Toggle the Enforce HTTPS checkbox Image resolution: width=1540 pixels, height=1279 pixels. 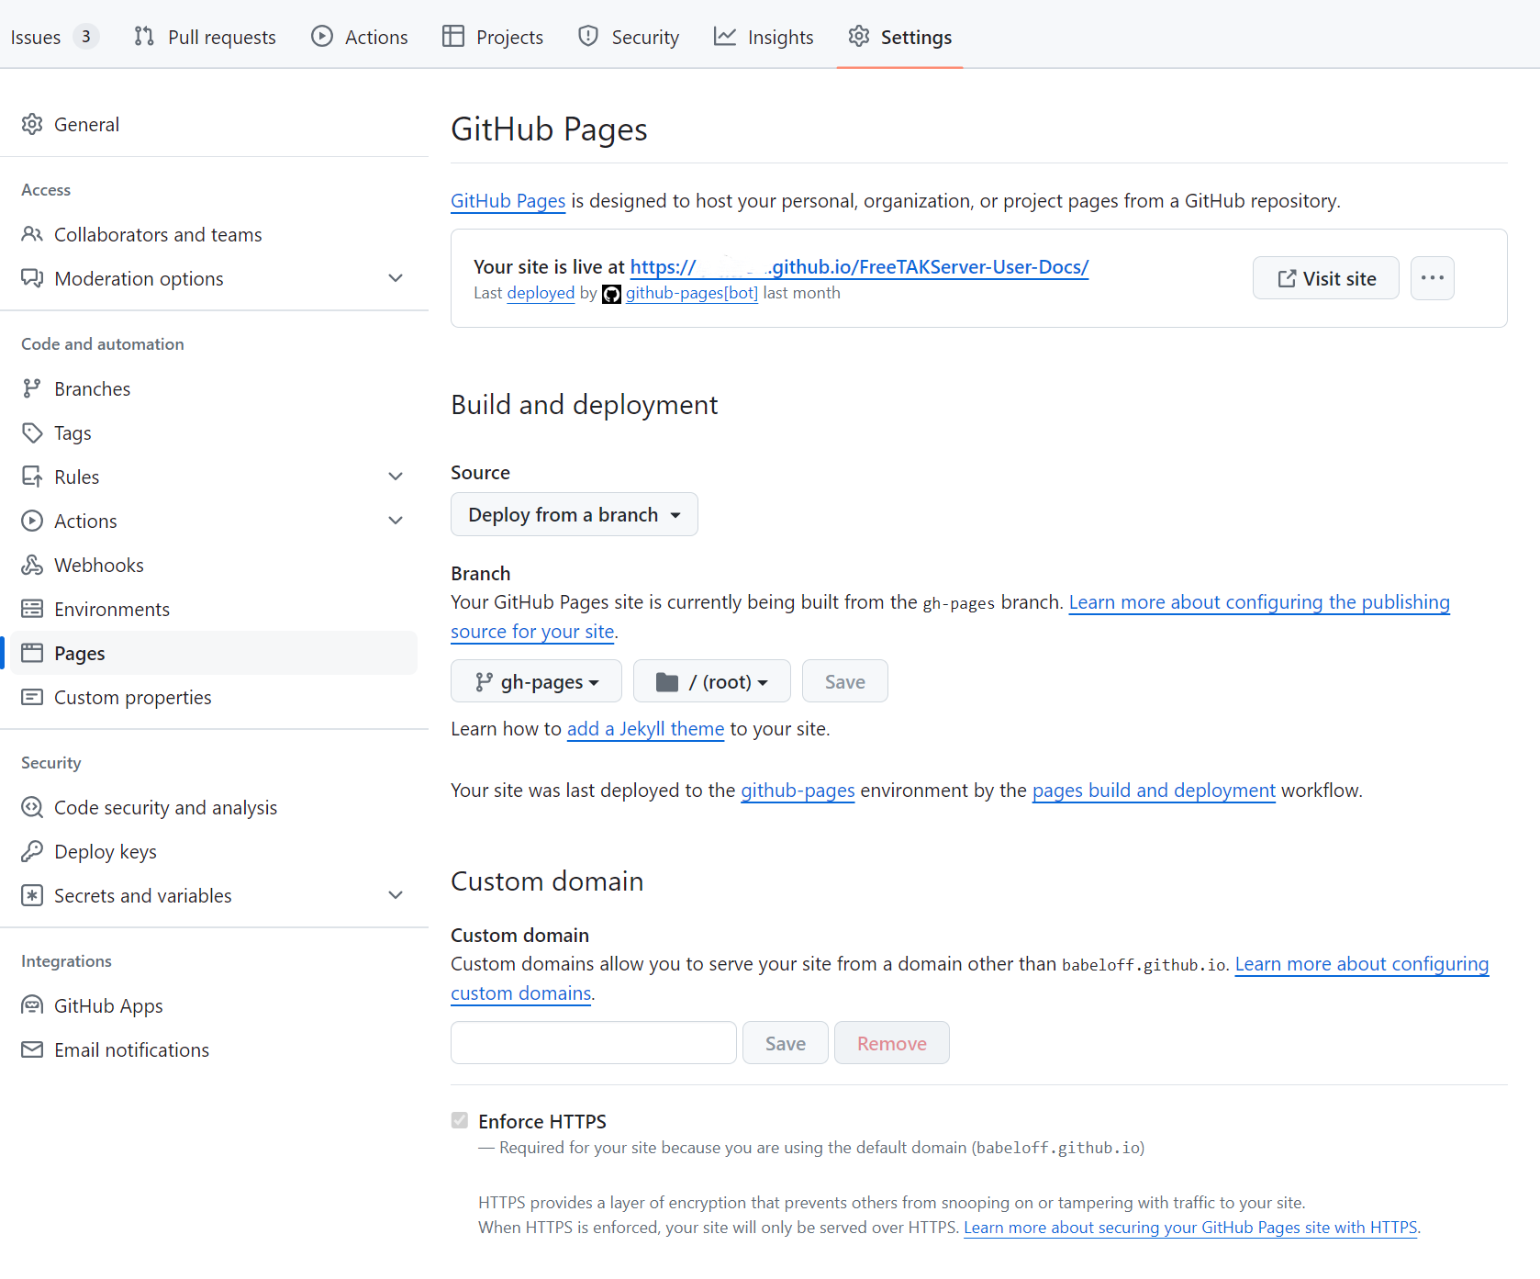point(460,1120)
